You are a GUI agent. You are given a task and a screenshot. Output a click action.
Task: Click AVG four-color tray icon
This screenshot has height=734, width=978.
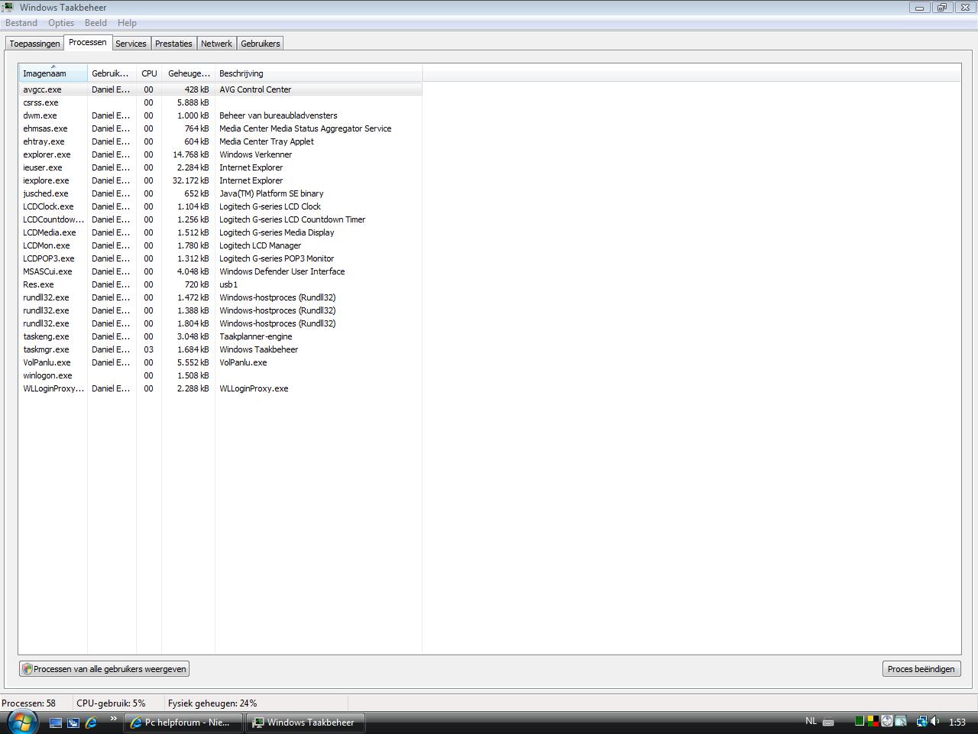tap(873, 721)
